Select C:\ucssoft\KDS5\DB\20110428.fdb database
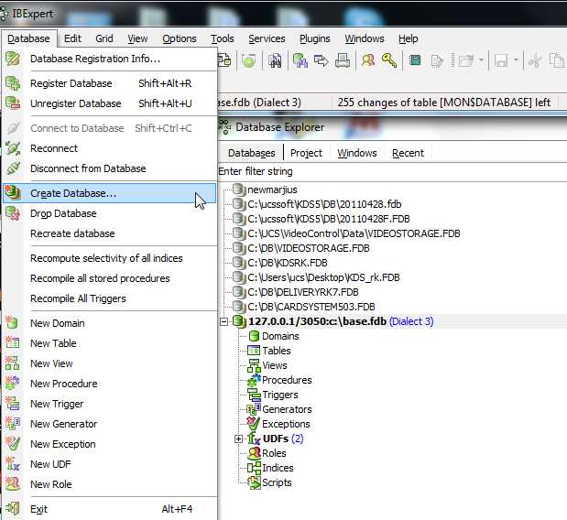Screen dimensions: 567x520 coord(324,204)
